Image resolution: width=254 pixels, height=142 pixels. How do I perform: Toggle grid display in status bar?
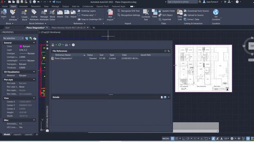tap(173, 138)
